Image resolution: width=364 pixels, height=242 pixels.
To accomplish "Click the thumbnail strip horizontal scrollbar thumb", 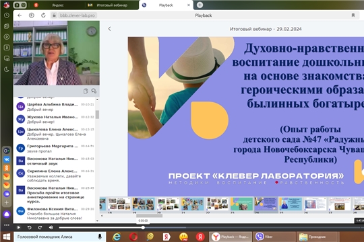I will [149, 216].
